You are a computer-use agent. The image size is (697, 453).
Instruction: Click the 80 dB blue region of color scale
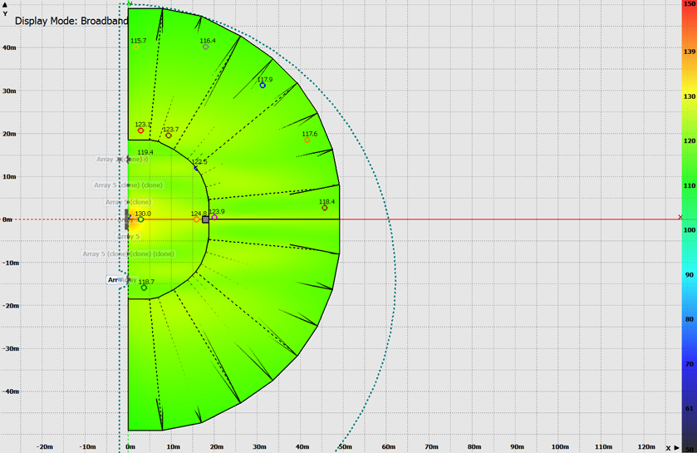click(689, 319)
